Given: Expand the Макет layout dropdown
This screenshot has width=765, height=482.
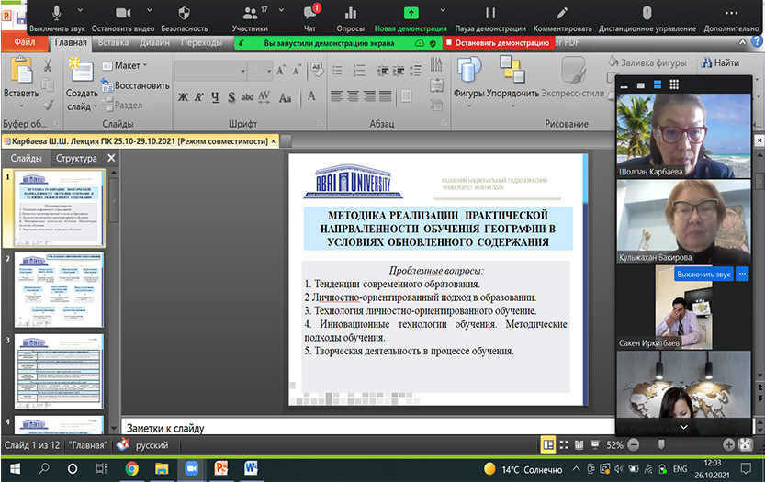Looking at the screenshot, I should pyautogui.click(x=127, y=66).
